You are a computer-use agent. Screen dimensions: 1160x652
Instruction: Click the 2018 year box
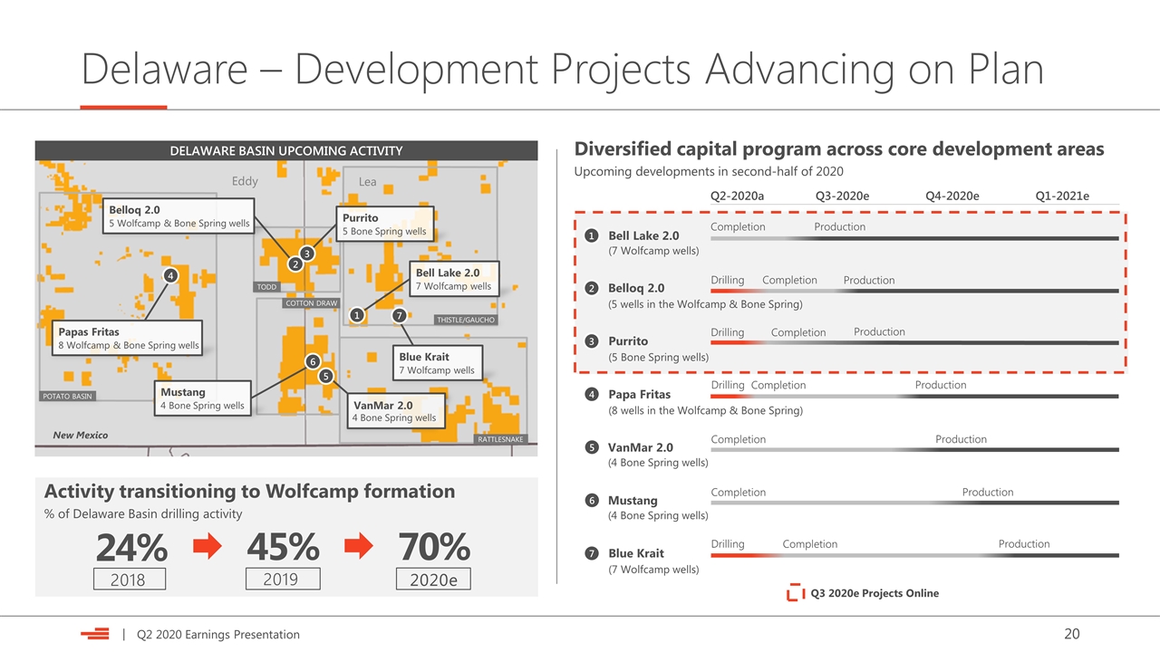[131, 579]
